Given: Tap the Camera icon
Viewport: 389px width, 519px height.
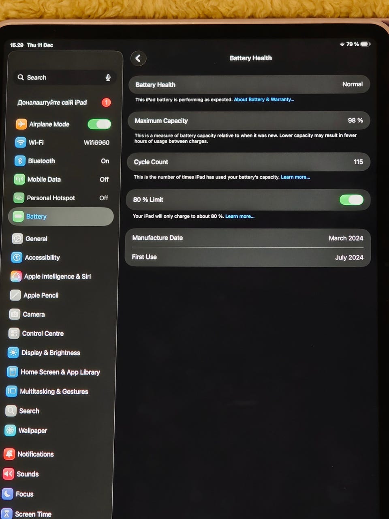Looking at the screenshot, I should [x=15, y=314].
